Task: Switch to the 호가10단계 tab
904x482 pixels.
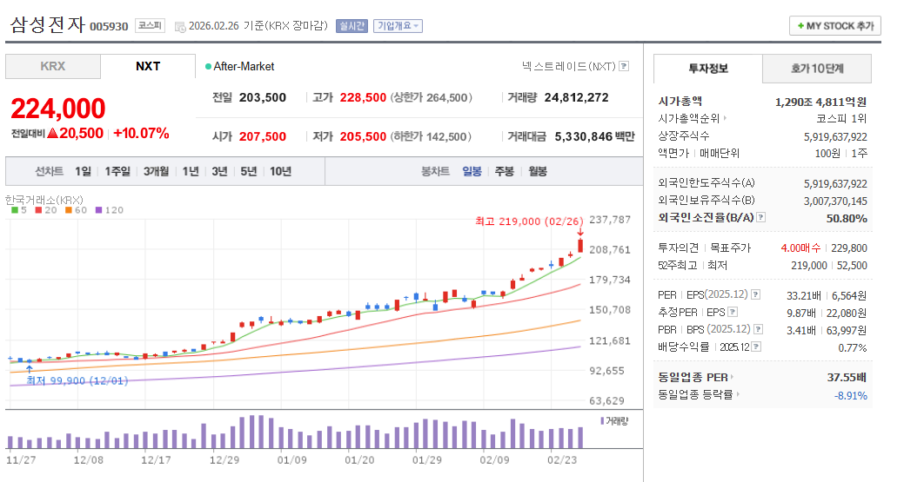Action: [817, 69]
